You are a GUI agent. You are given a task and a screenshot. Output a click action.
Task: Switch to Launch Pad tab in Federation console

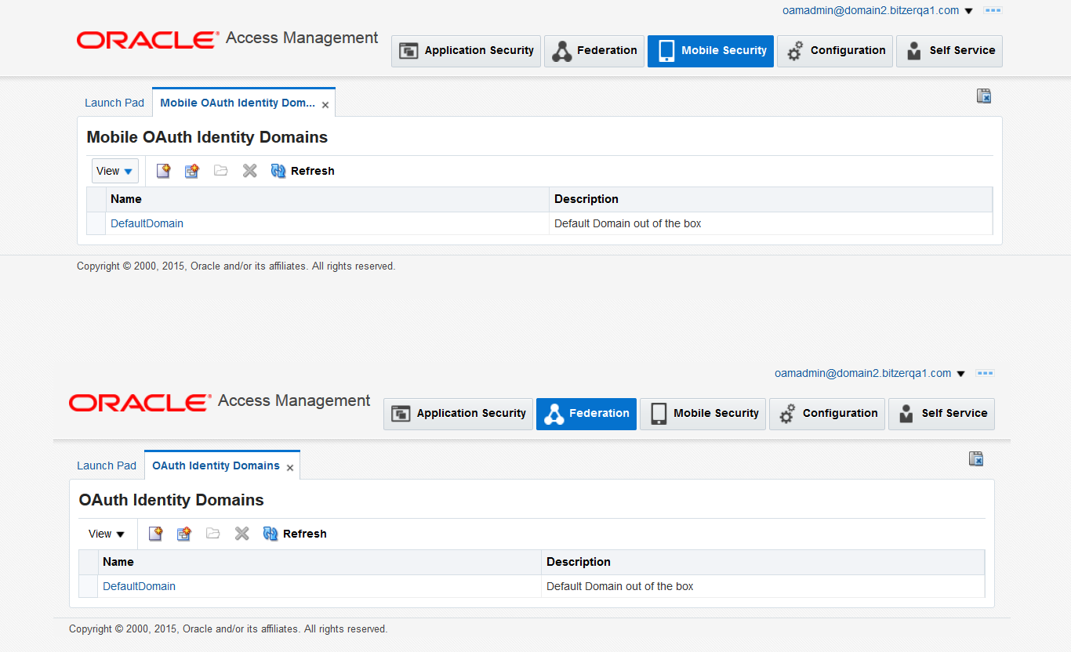point(107,465)
